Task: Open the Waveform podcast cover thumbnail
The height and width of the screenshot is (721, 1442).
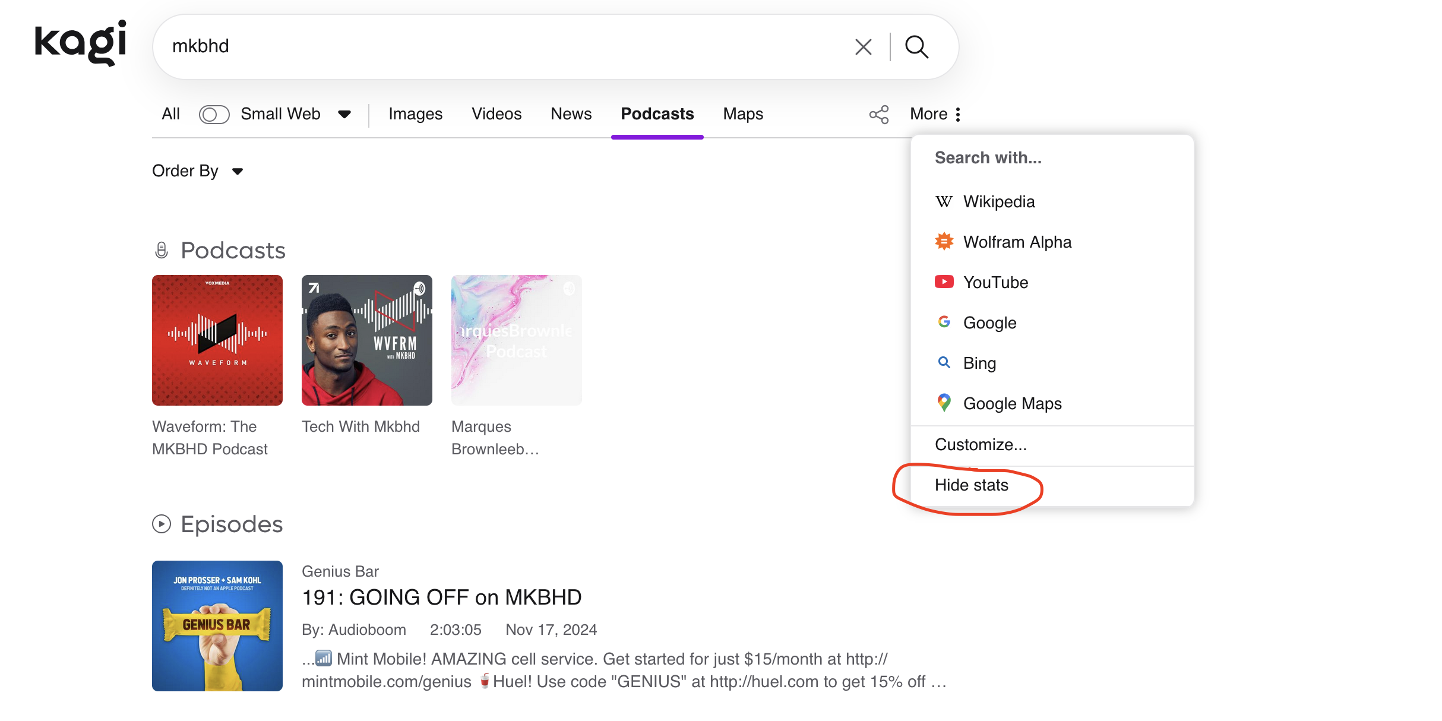Action: coord(217,340)
